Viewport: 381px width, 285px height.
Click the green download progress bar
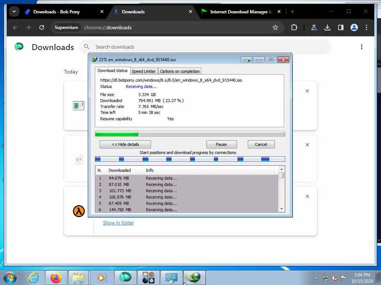[190, 134]
